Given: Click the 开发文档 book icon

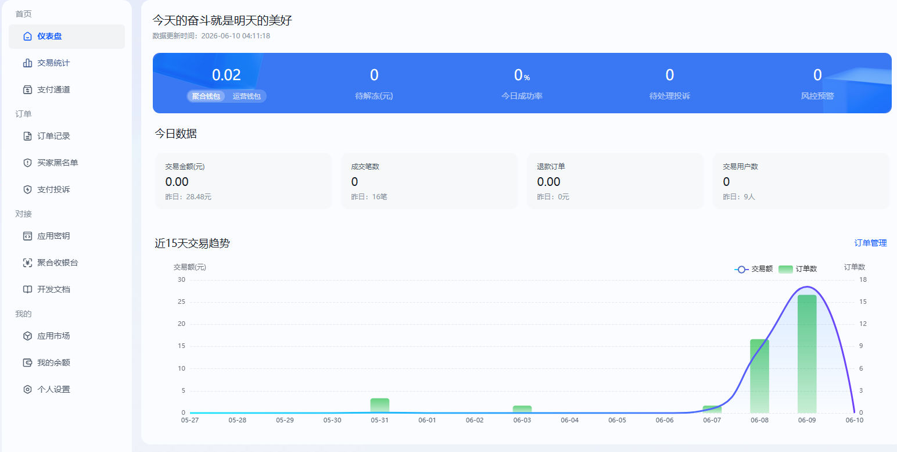Looking at the screenshot, I should [x=27, y=289].
